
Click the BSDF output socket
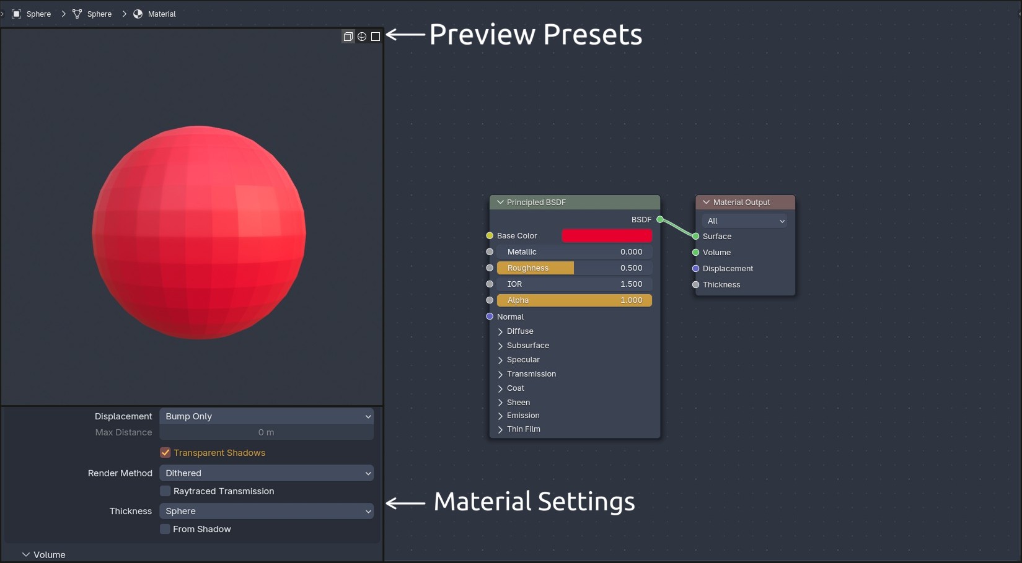coord(660,219)
